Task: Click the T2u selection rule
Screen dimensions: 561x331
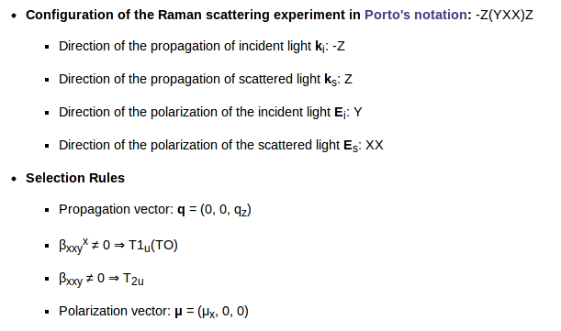Action: click(x=101, y=279)
